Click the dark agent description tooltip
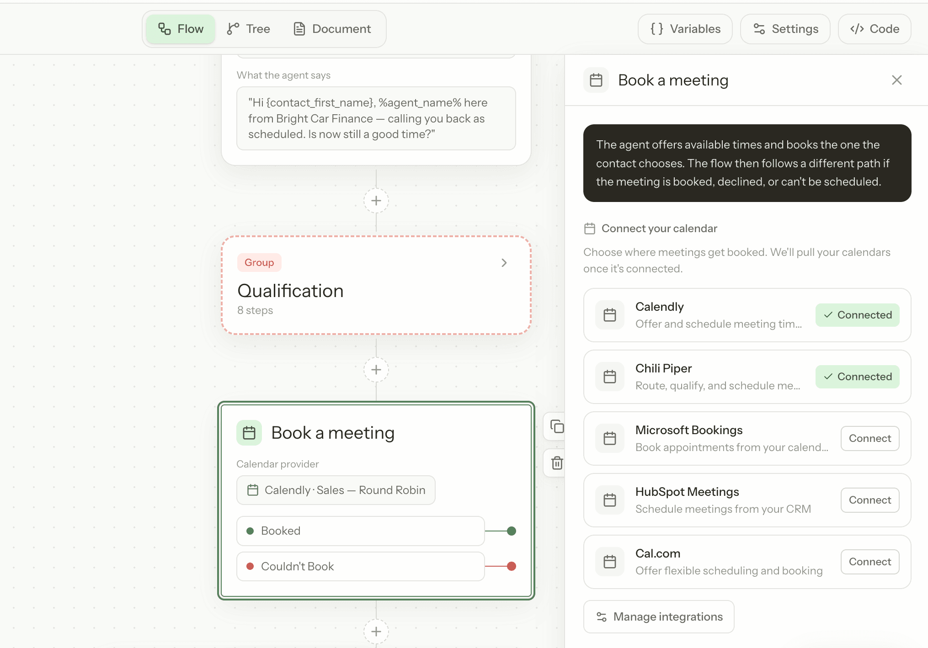This screenshot has width=928, height=648. pos(747,163)
